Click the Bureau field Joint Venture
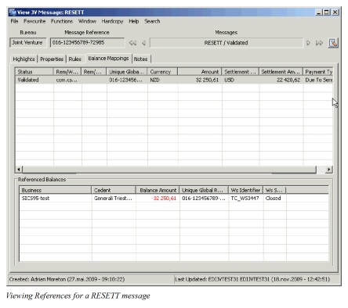Screen dimensions: 348x308 point(27,42)
